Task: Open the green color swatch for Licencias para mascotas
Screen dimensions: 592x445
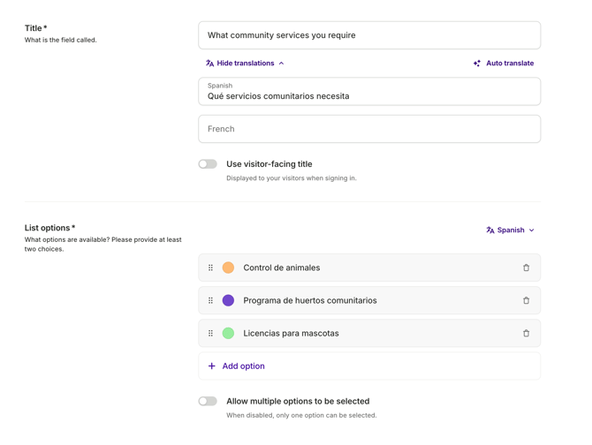Action: 228,334
